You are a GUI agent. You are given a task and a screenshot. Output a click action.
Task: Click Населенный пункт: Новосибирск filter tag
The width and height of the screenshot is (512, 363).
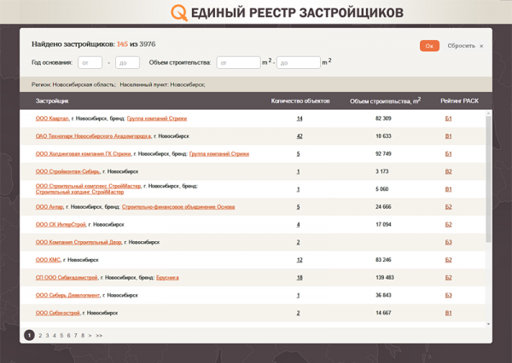coord(162,84)
